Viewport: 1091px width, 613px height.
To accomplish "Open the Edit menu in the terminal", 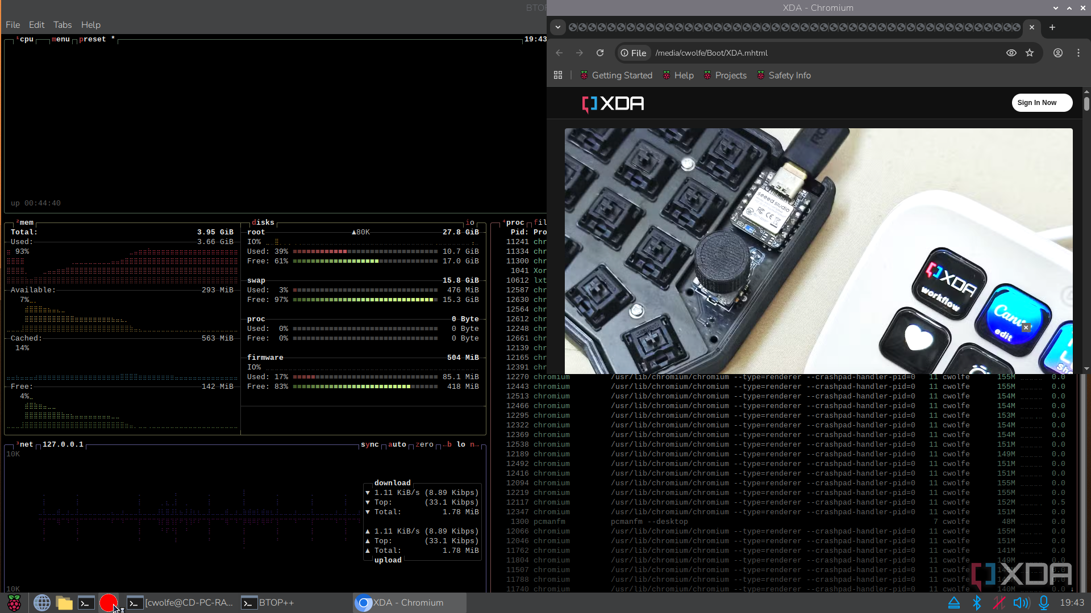I will pyautogui.click(x=36, y=25).
